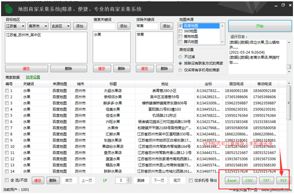Click the page number stepper arrows
294x194 pixels.
129,180
